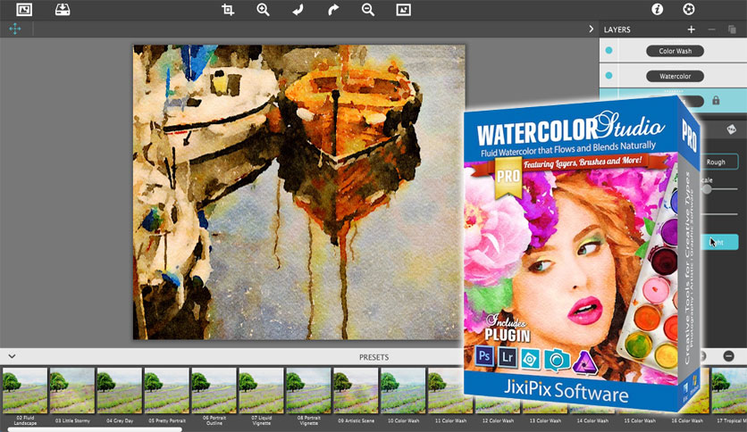The height and width of the screenshot is (432, 747).
Task: Open a photo using the top-left image icon
Action: coord(24,9)
